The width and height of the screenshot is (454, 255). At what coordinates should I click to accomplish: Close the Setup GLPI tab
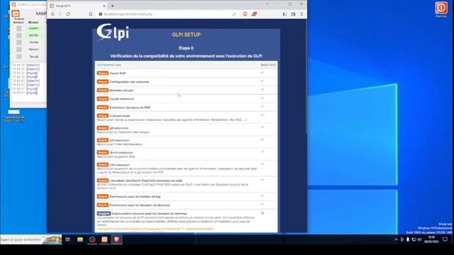coord(104,6)
